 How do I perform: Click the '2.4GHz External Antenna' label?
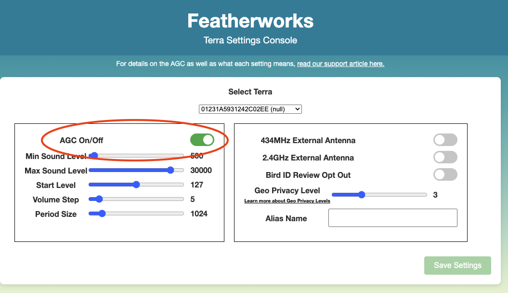click(x=308, y=158)
